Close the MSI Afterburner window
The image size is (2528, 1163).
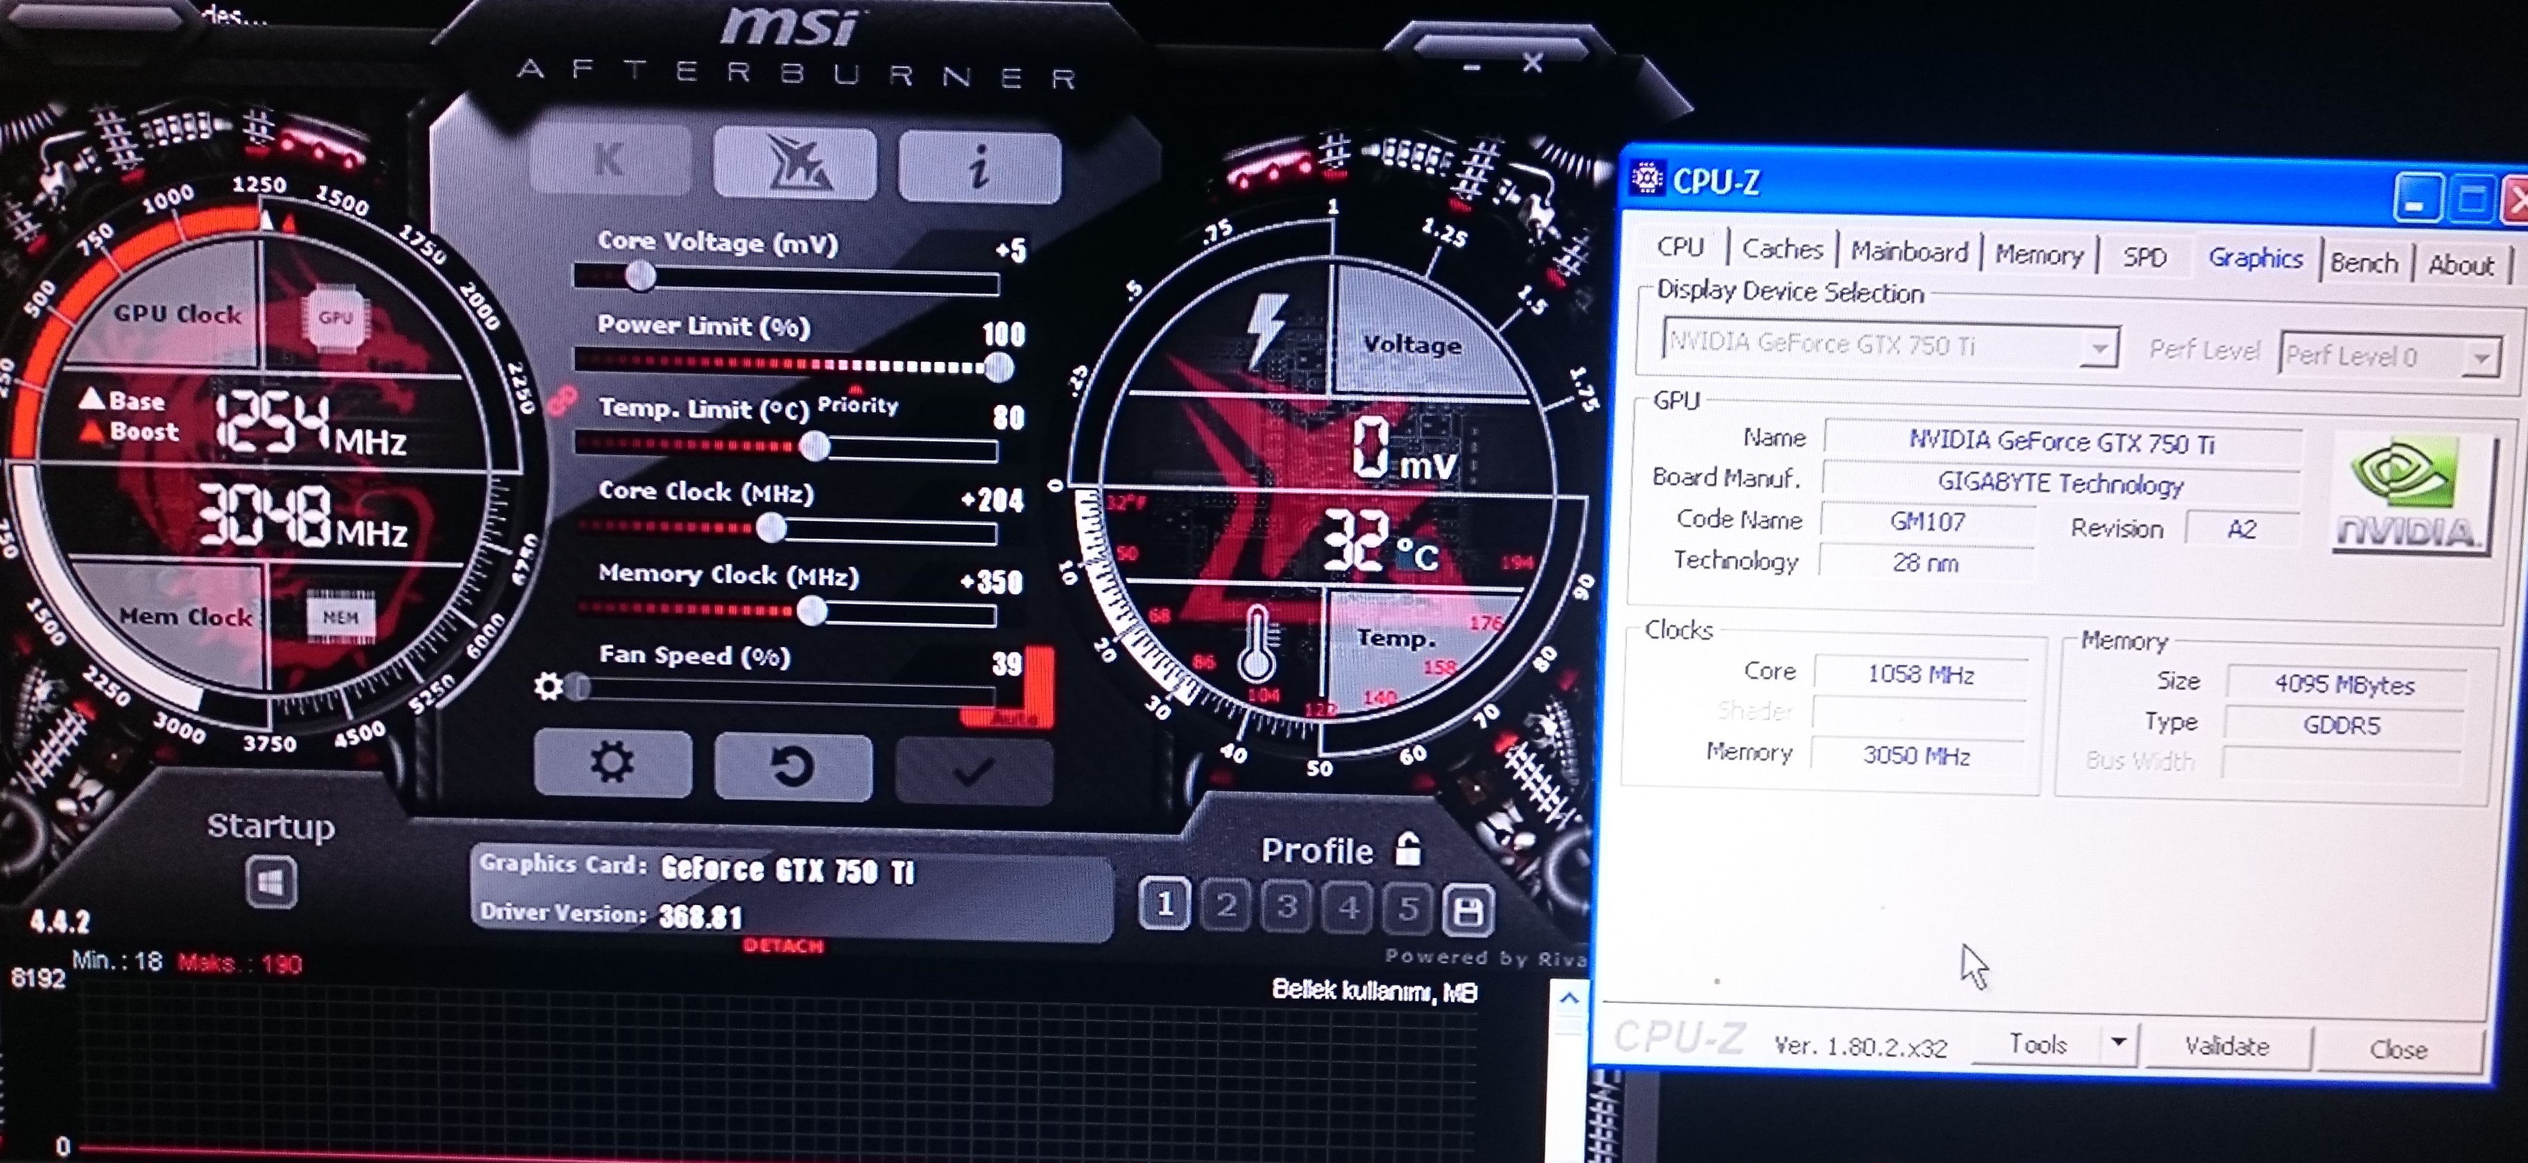coord(1533,63)
